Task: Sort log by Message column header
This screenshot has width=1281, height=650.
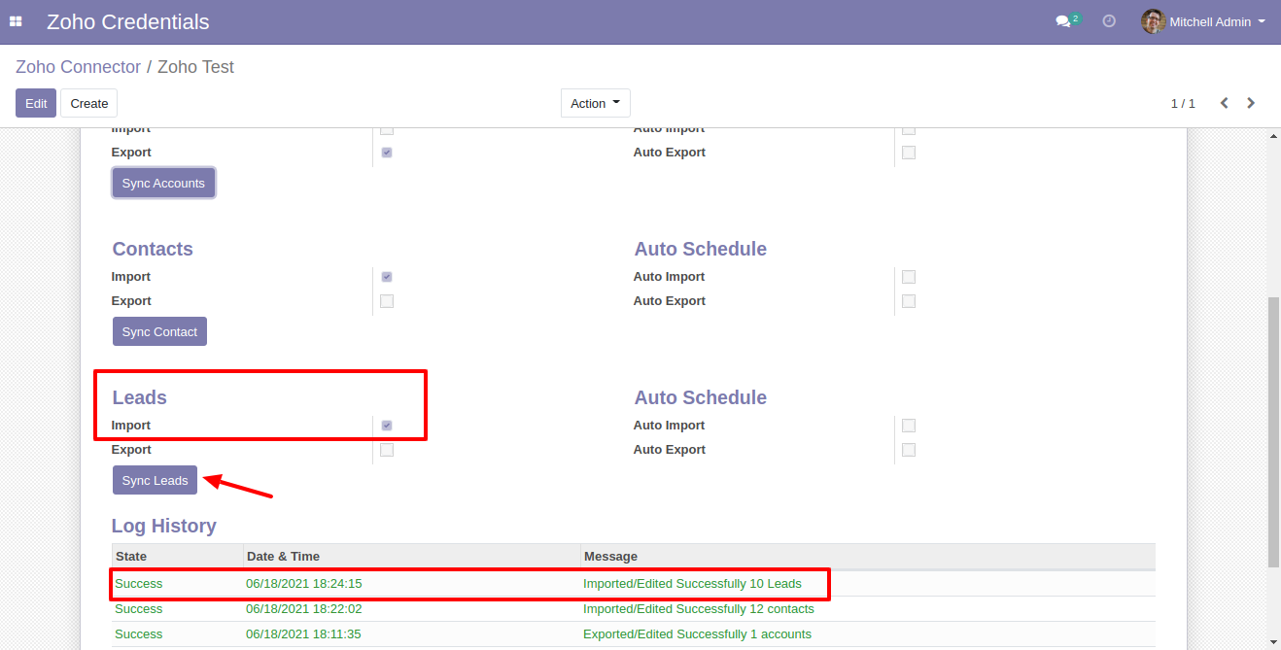Action: pyautogui.click(x=867, y=557)
